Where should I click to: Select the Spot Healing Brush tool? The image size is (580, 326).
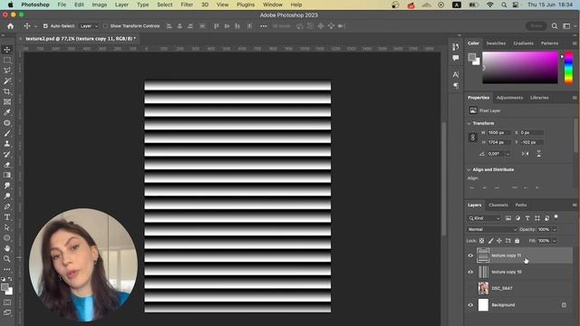7,123
